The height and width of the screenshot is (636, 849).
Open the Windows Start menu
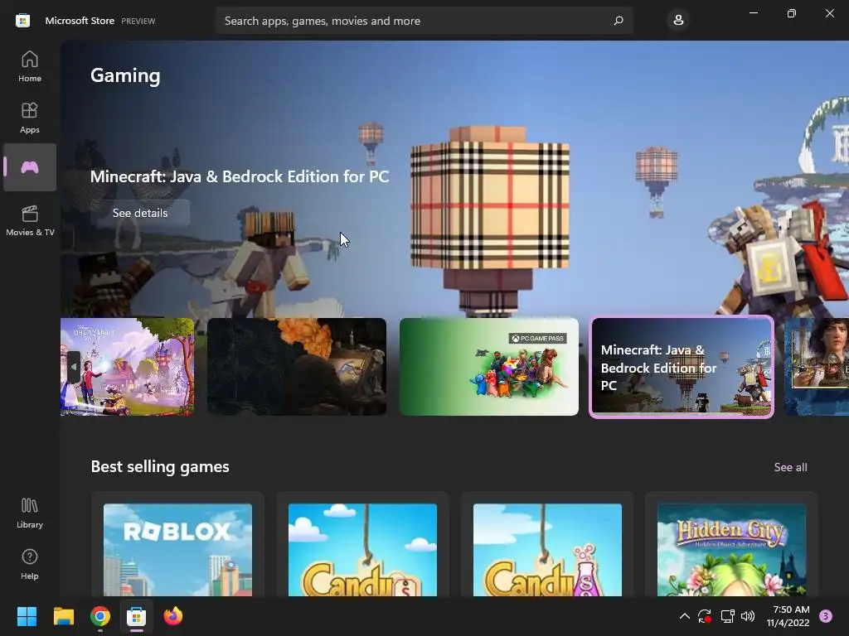27,616
